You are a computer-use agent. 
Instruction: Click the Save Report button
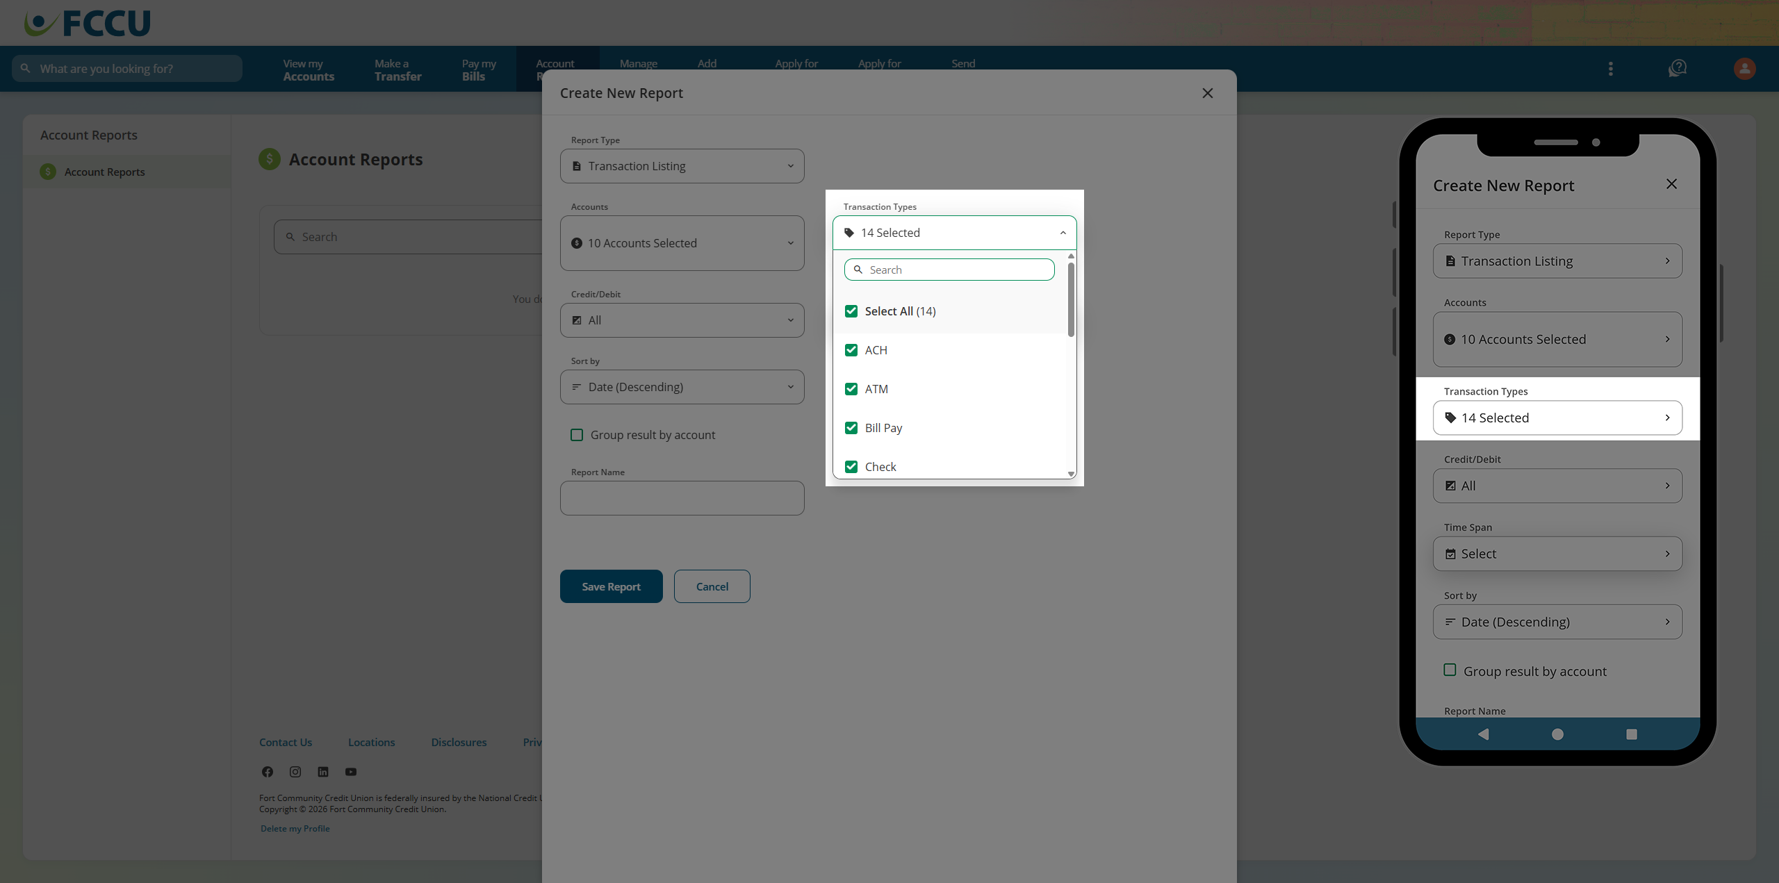coord(611,586)
